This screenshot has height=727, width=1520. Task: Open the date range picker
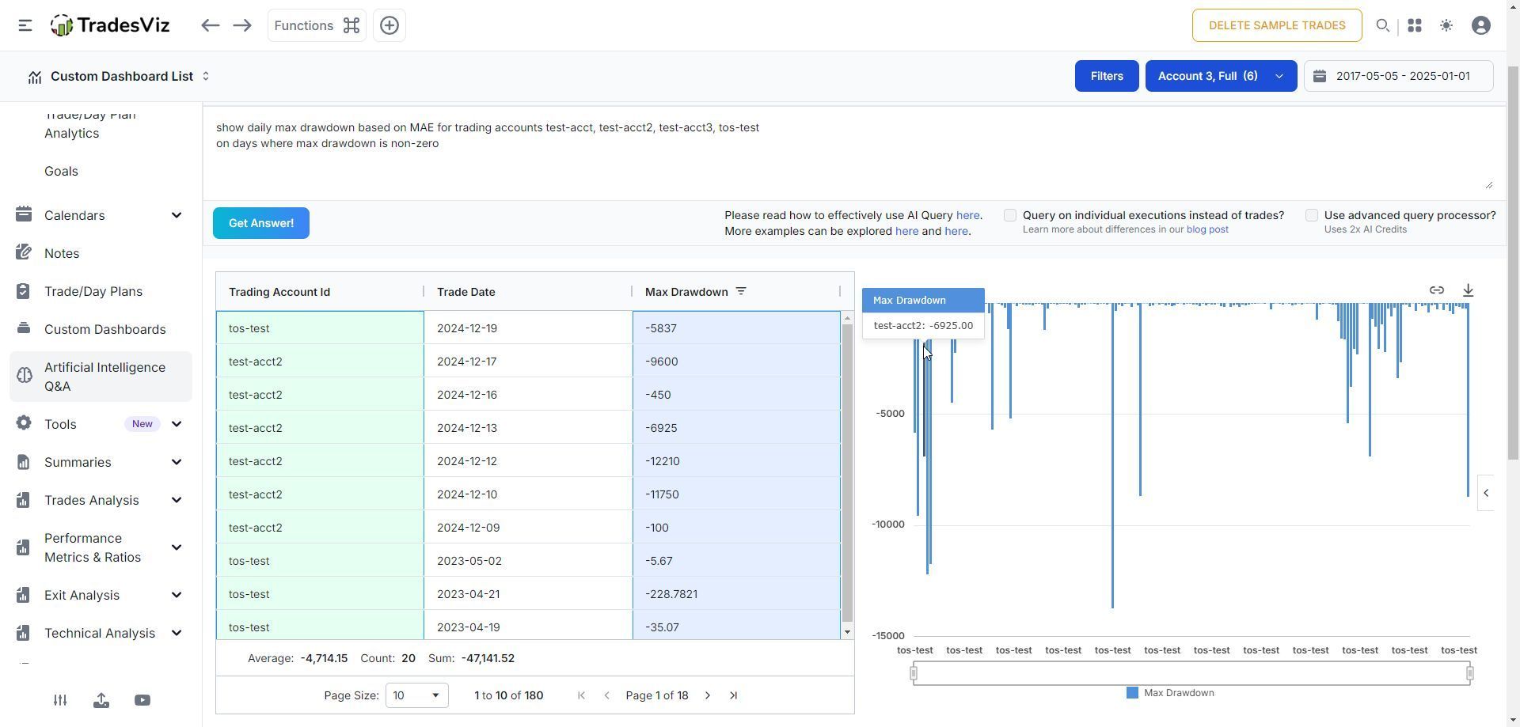(x=1399, y=76)
